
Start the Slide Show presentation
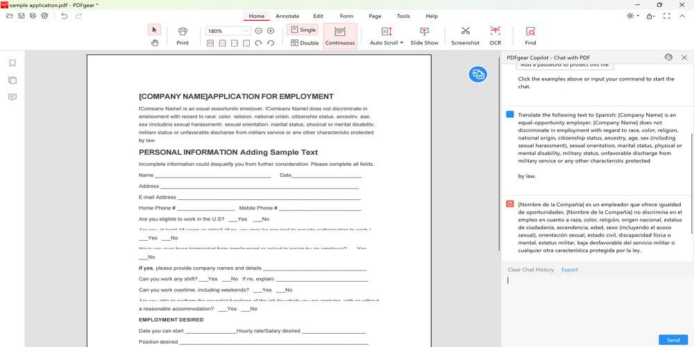click(424, 35)
